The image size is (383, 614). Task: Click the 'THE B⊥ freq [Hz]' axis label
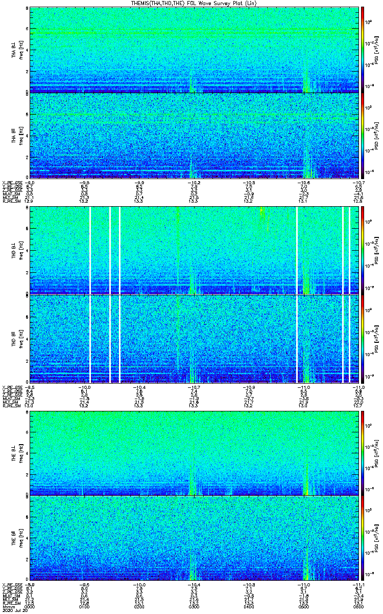[x=17, y=453]
